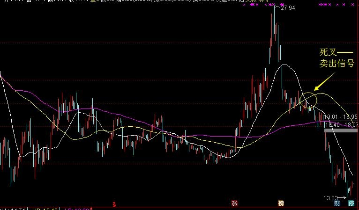Click the 18.40 - 18.07 gap price label
The height and width of the screenshot is (210, 359).
pos(341,124)
